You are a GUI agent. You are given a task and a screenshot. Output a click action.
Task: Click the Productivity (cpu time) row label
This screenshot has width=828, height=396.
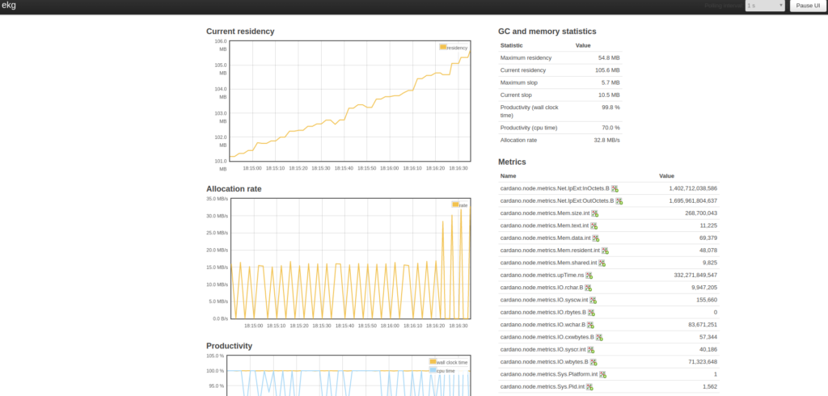(529, 128)
